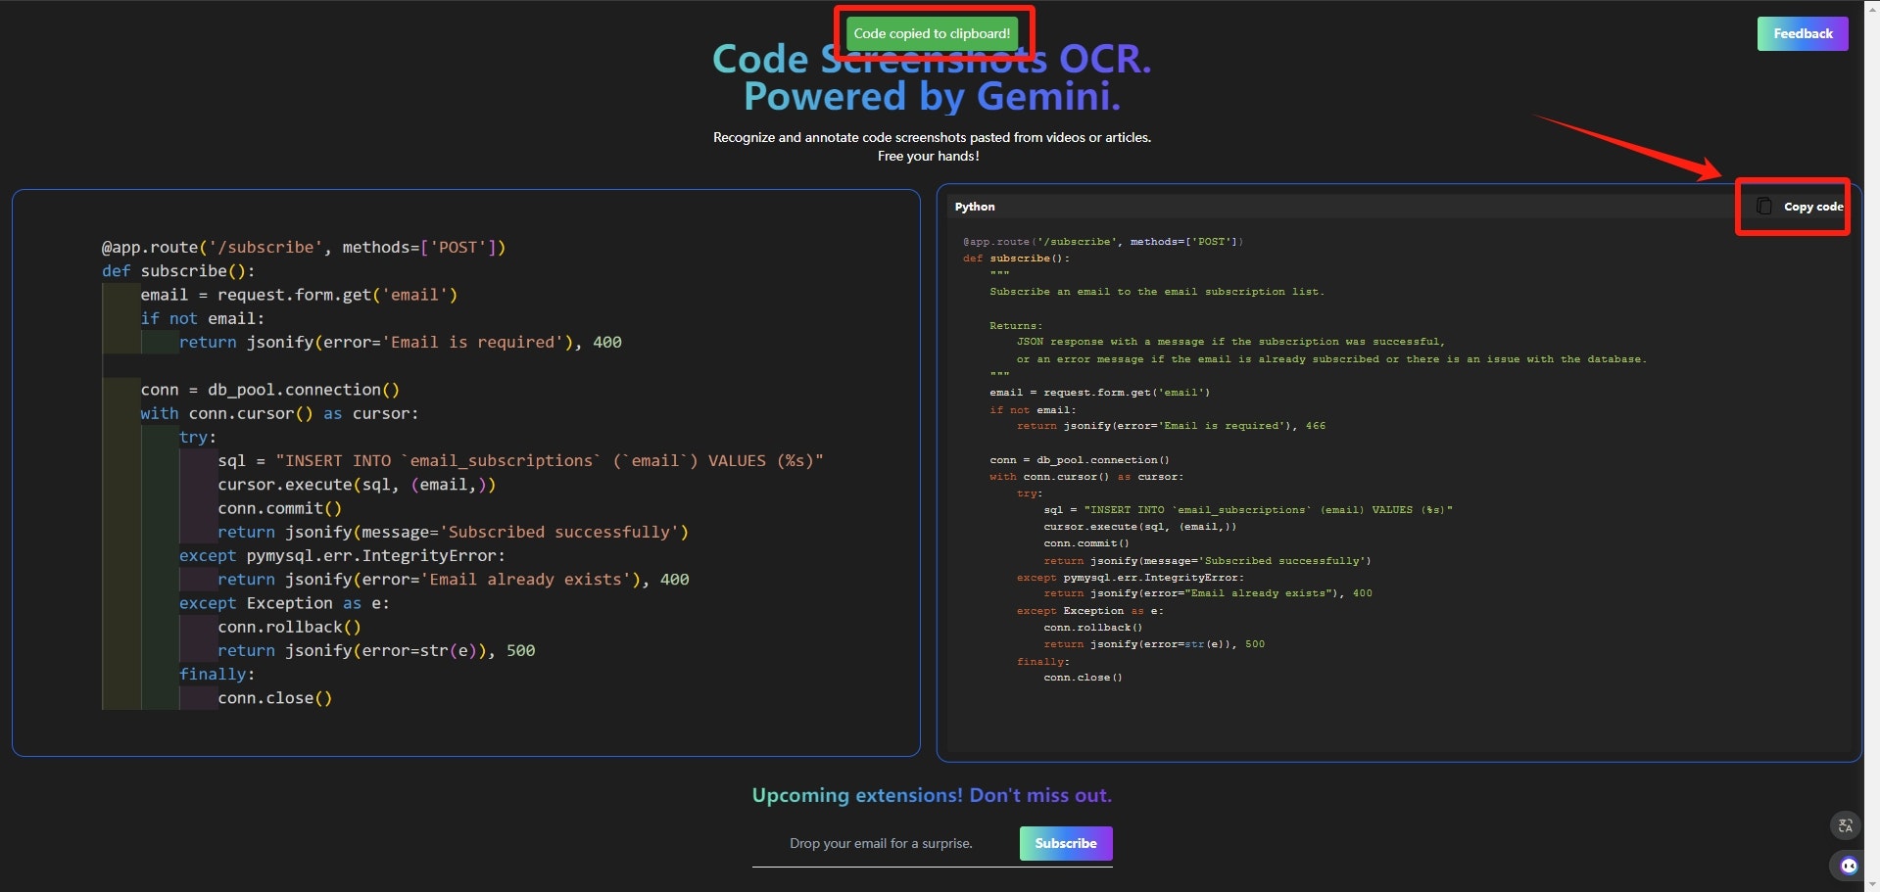Click 'JSON response with a message' docstring line
Image resolution: width=1880 pixels, height=892 pixels.
pos(1230,342)
